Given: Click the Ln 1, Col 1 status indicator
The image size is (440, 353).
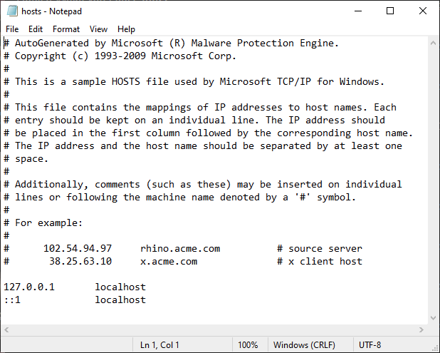Looking at the screenshot, I should coord(159,345).
